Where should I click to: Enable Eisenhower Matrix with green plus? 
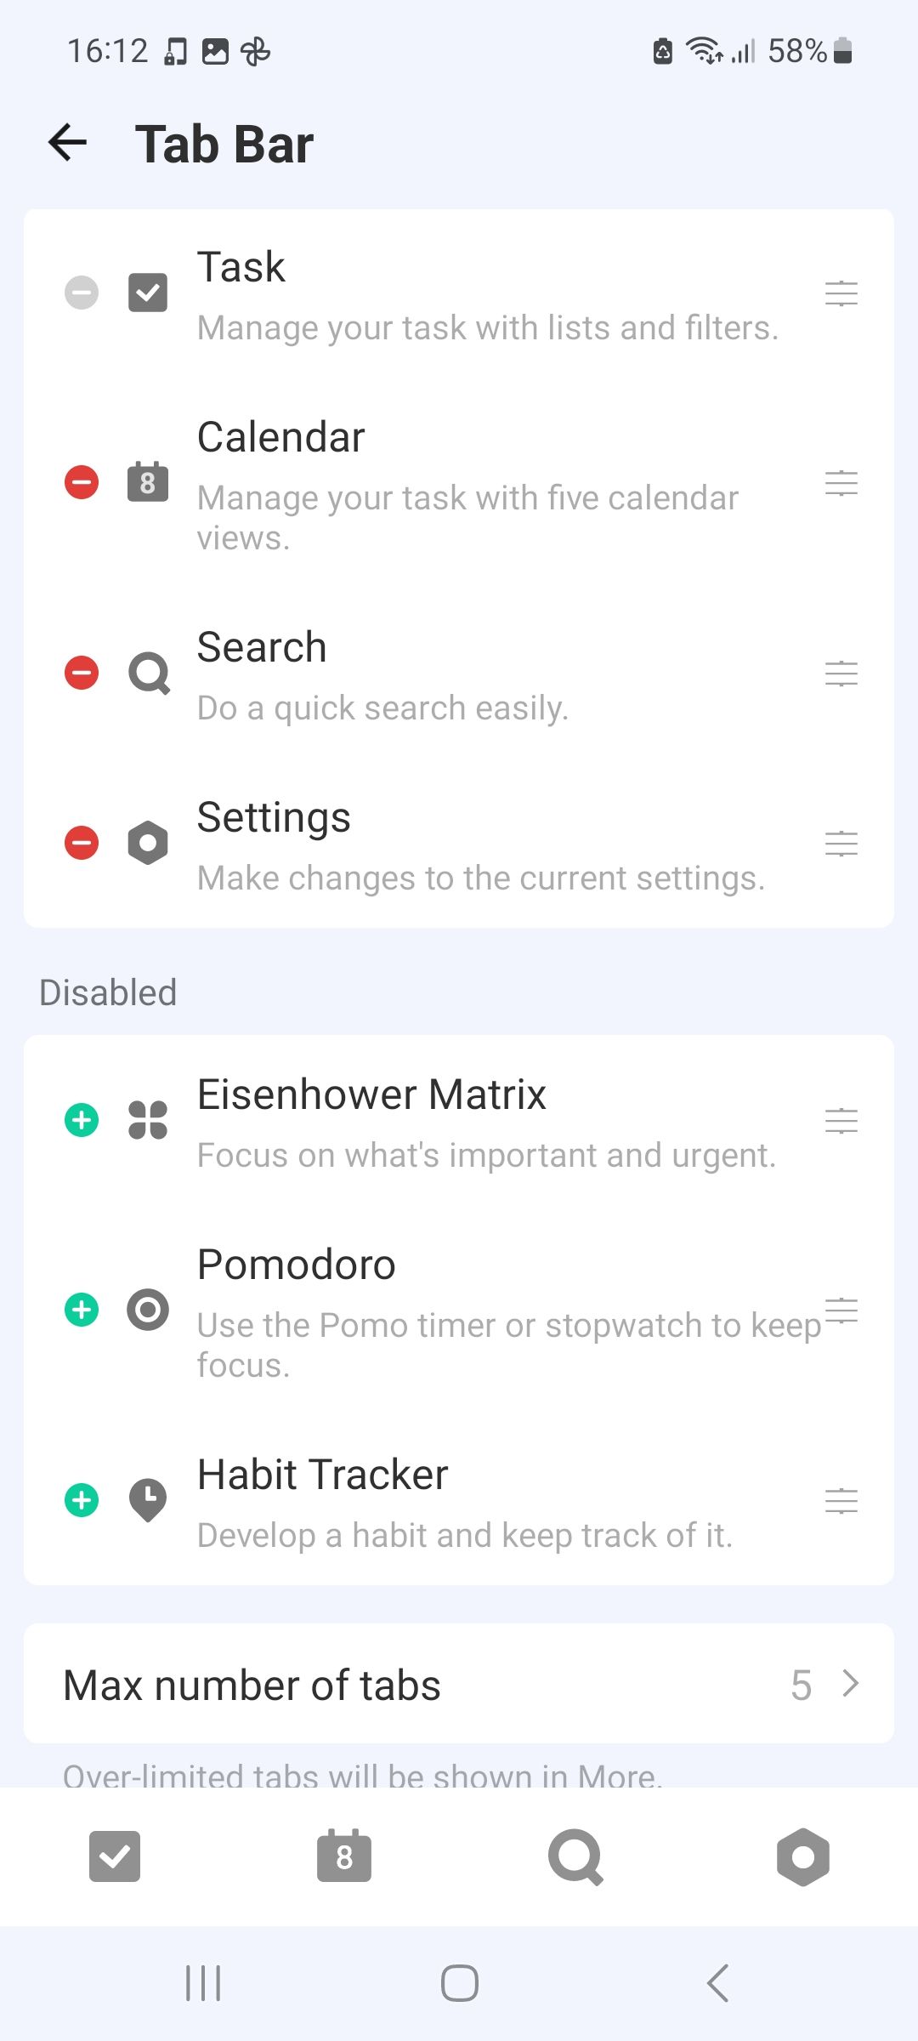click(82, 1119)
